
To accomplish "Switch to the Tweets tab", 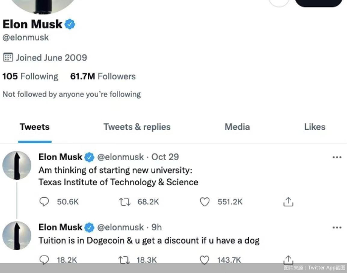I will (x=35, y=127).
